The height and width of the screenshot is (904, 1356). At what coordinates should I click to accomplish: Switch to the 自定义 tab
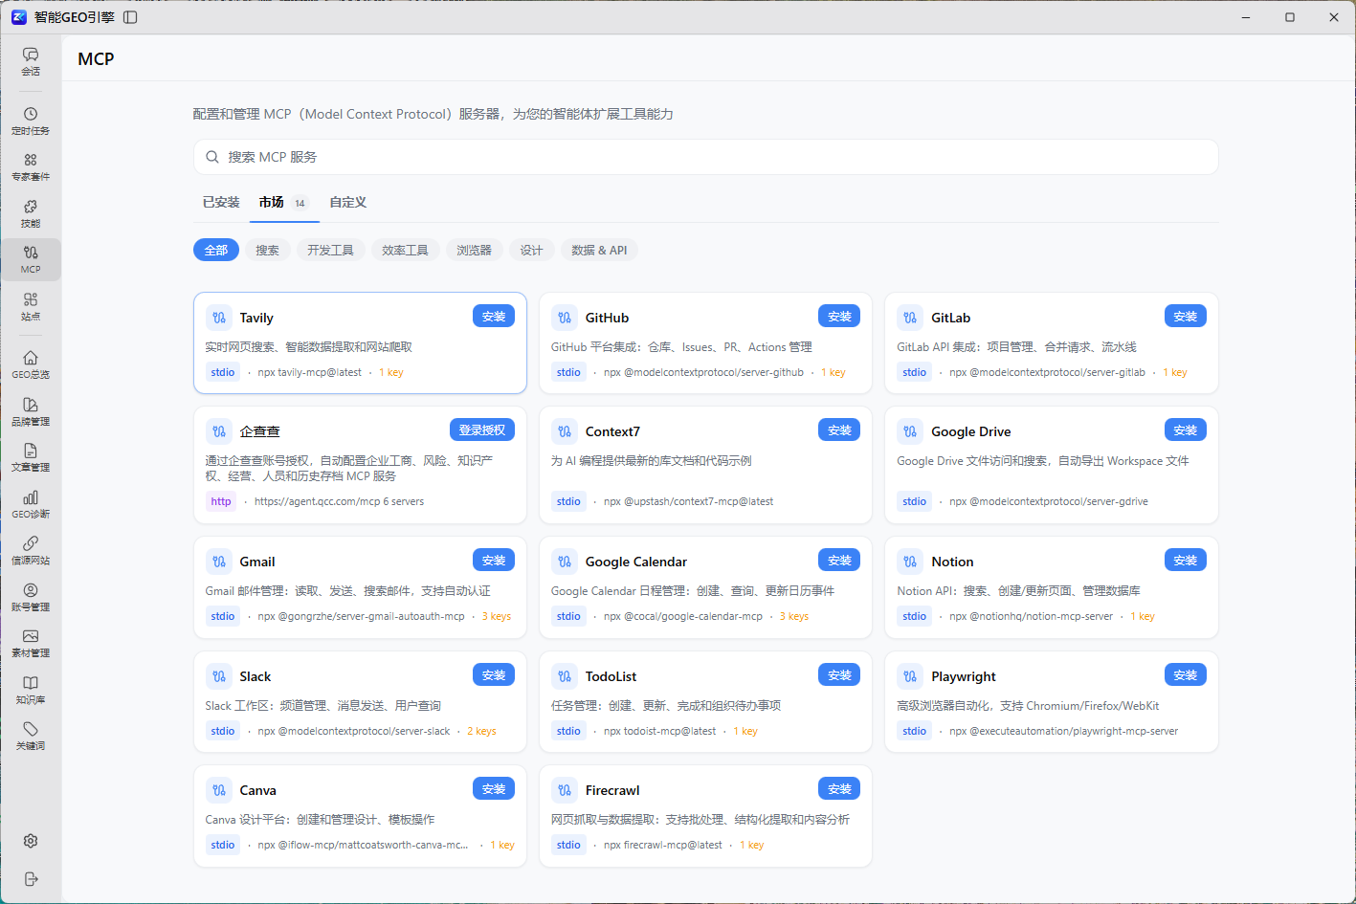(x=348, y=202)
